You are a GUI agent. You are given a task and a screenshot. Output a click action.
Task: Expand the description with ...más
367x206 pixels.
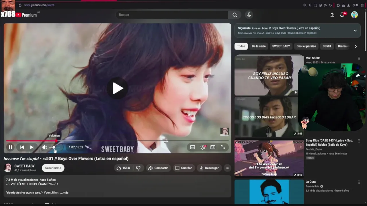pos(64,193)
